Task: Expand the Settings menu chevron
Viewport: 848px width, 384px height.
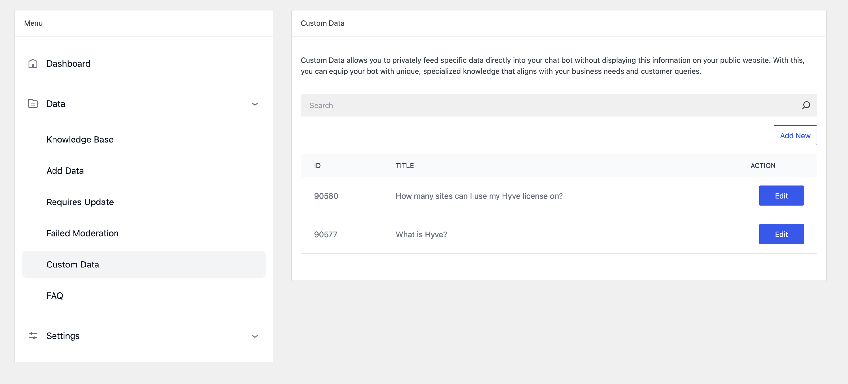Action: (x=254, y=336)
